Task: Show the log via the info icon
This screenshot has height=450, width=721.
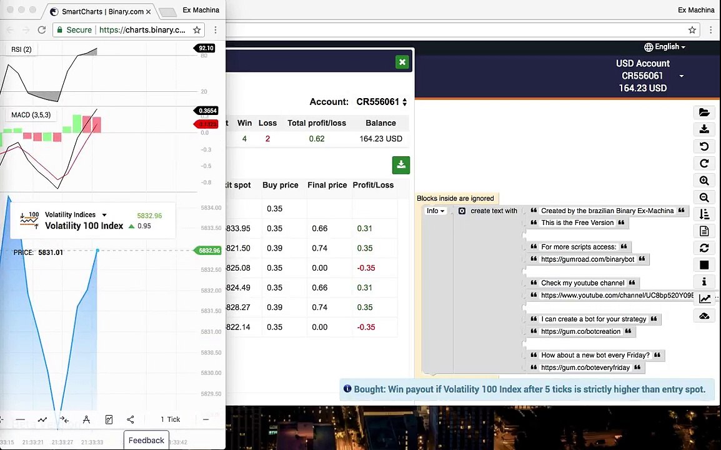Action: pos(704,282)
